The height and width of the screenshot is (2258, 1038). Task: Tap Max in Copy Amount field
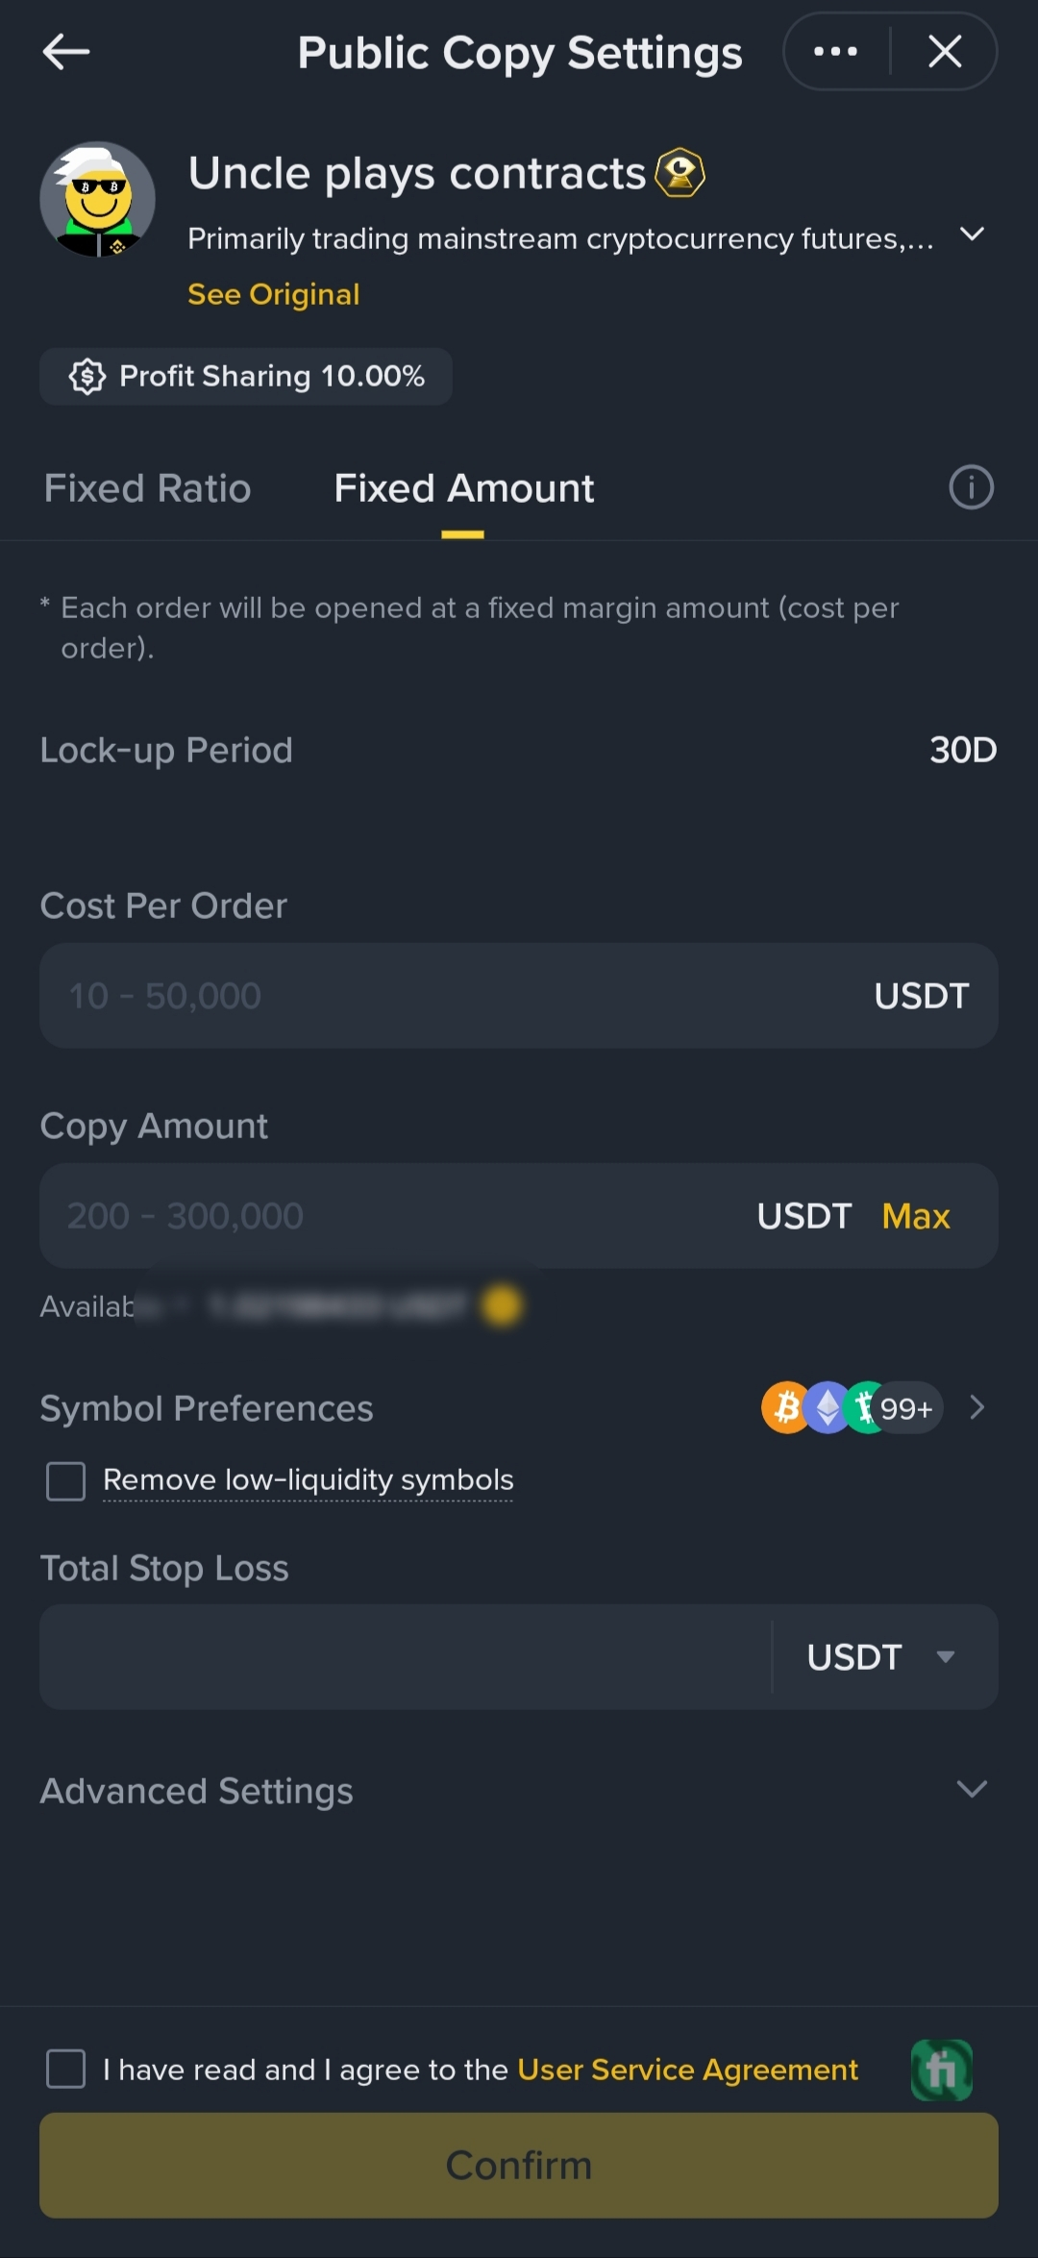(915, 1216)
